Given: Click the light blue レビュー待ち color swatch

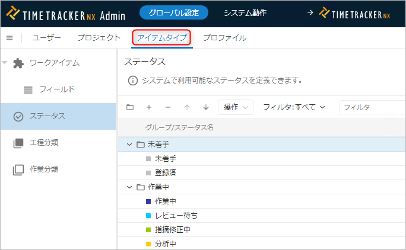Looking at the screenshot, I should tap(148, 216).
